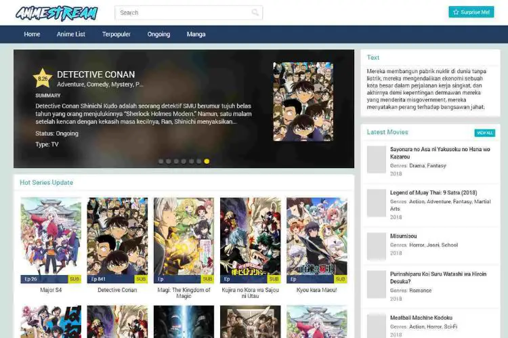Image resolution: width=508 pixels, height=338 pixels.
Task: Click the Legend of Muay Thai thumbnail placeholder
Action: click(x=377, y=203)
